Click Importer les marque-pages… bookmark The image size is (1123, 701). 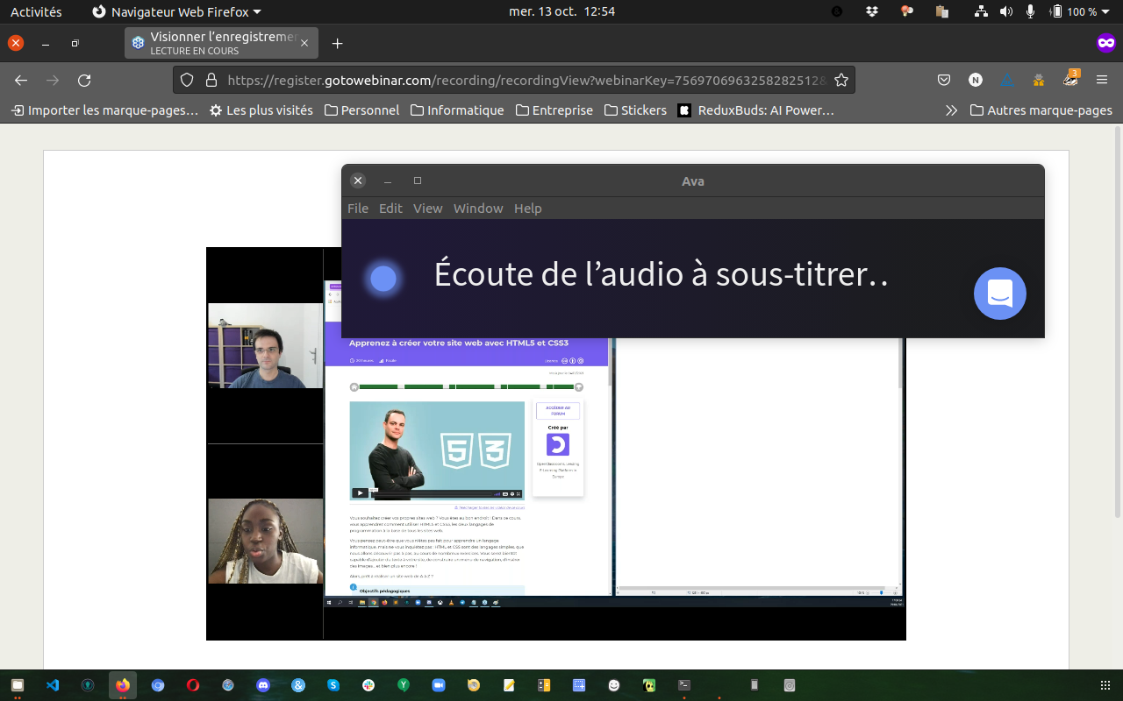pos(104,110)
